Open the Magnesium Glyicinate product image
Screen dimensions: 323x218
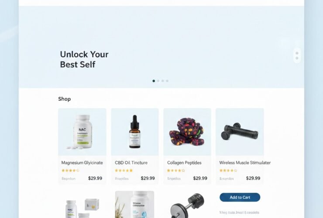[82, 132]
